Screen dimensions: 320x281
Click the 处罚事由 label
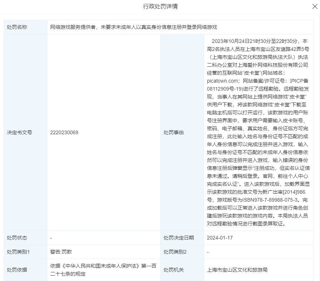pos(174,132)
